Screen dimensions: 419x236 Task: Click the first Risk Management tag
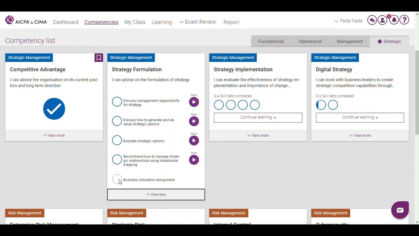click(x=25, y=213)
